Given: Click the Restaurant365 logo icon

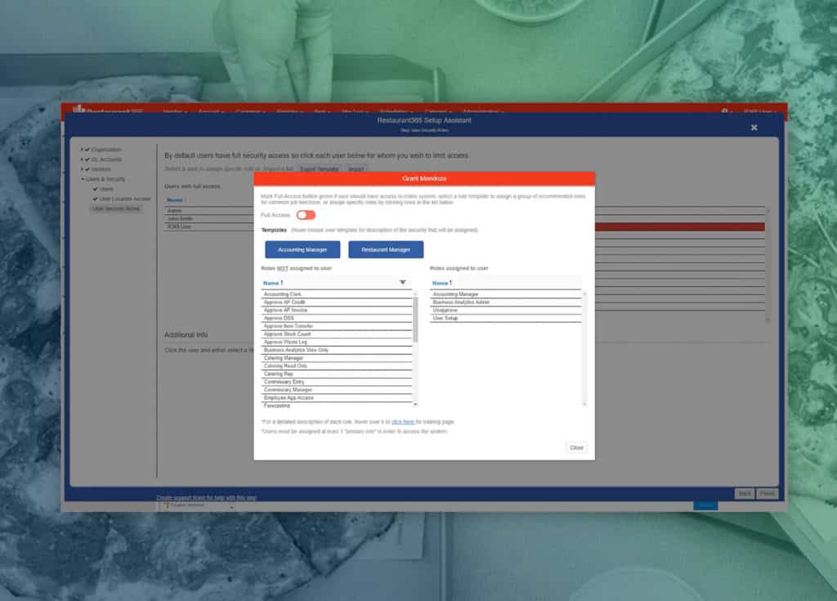Looking at the screenshot, I should click(x=79, y=109).
